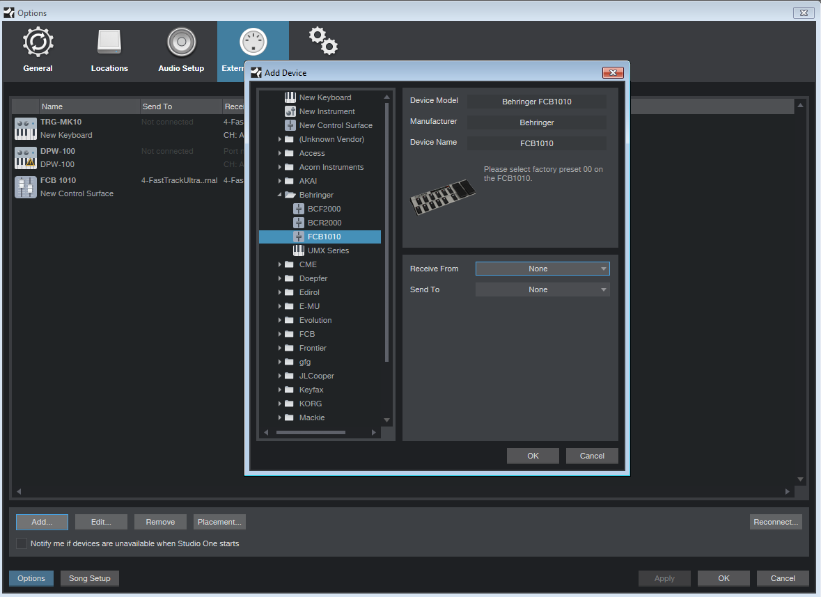Viewport: 821px width, 597px height.
Task: Click the Device Model field
Action: click(x=537, y=102)
